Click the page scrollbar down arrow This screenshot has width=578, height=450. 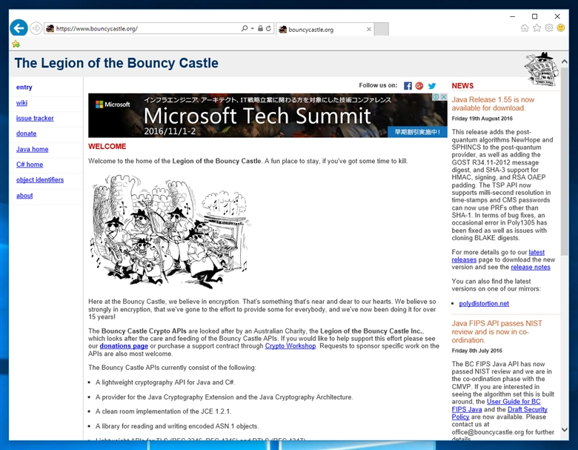pyautogui.click(x=565, y=430)
